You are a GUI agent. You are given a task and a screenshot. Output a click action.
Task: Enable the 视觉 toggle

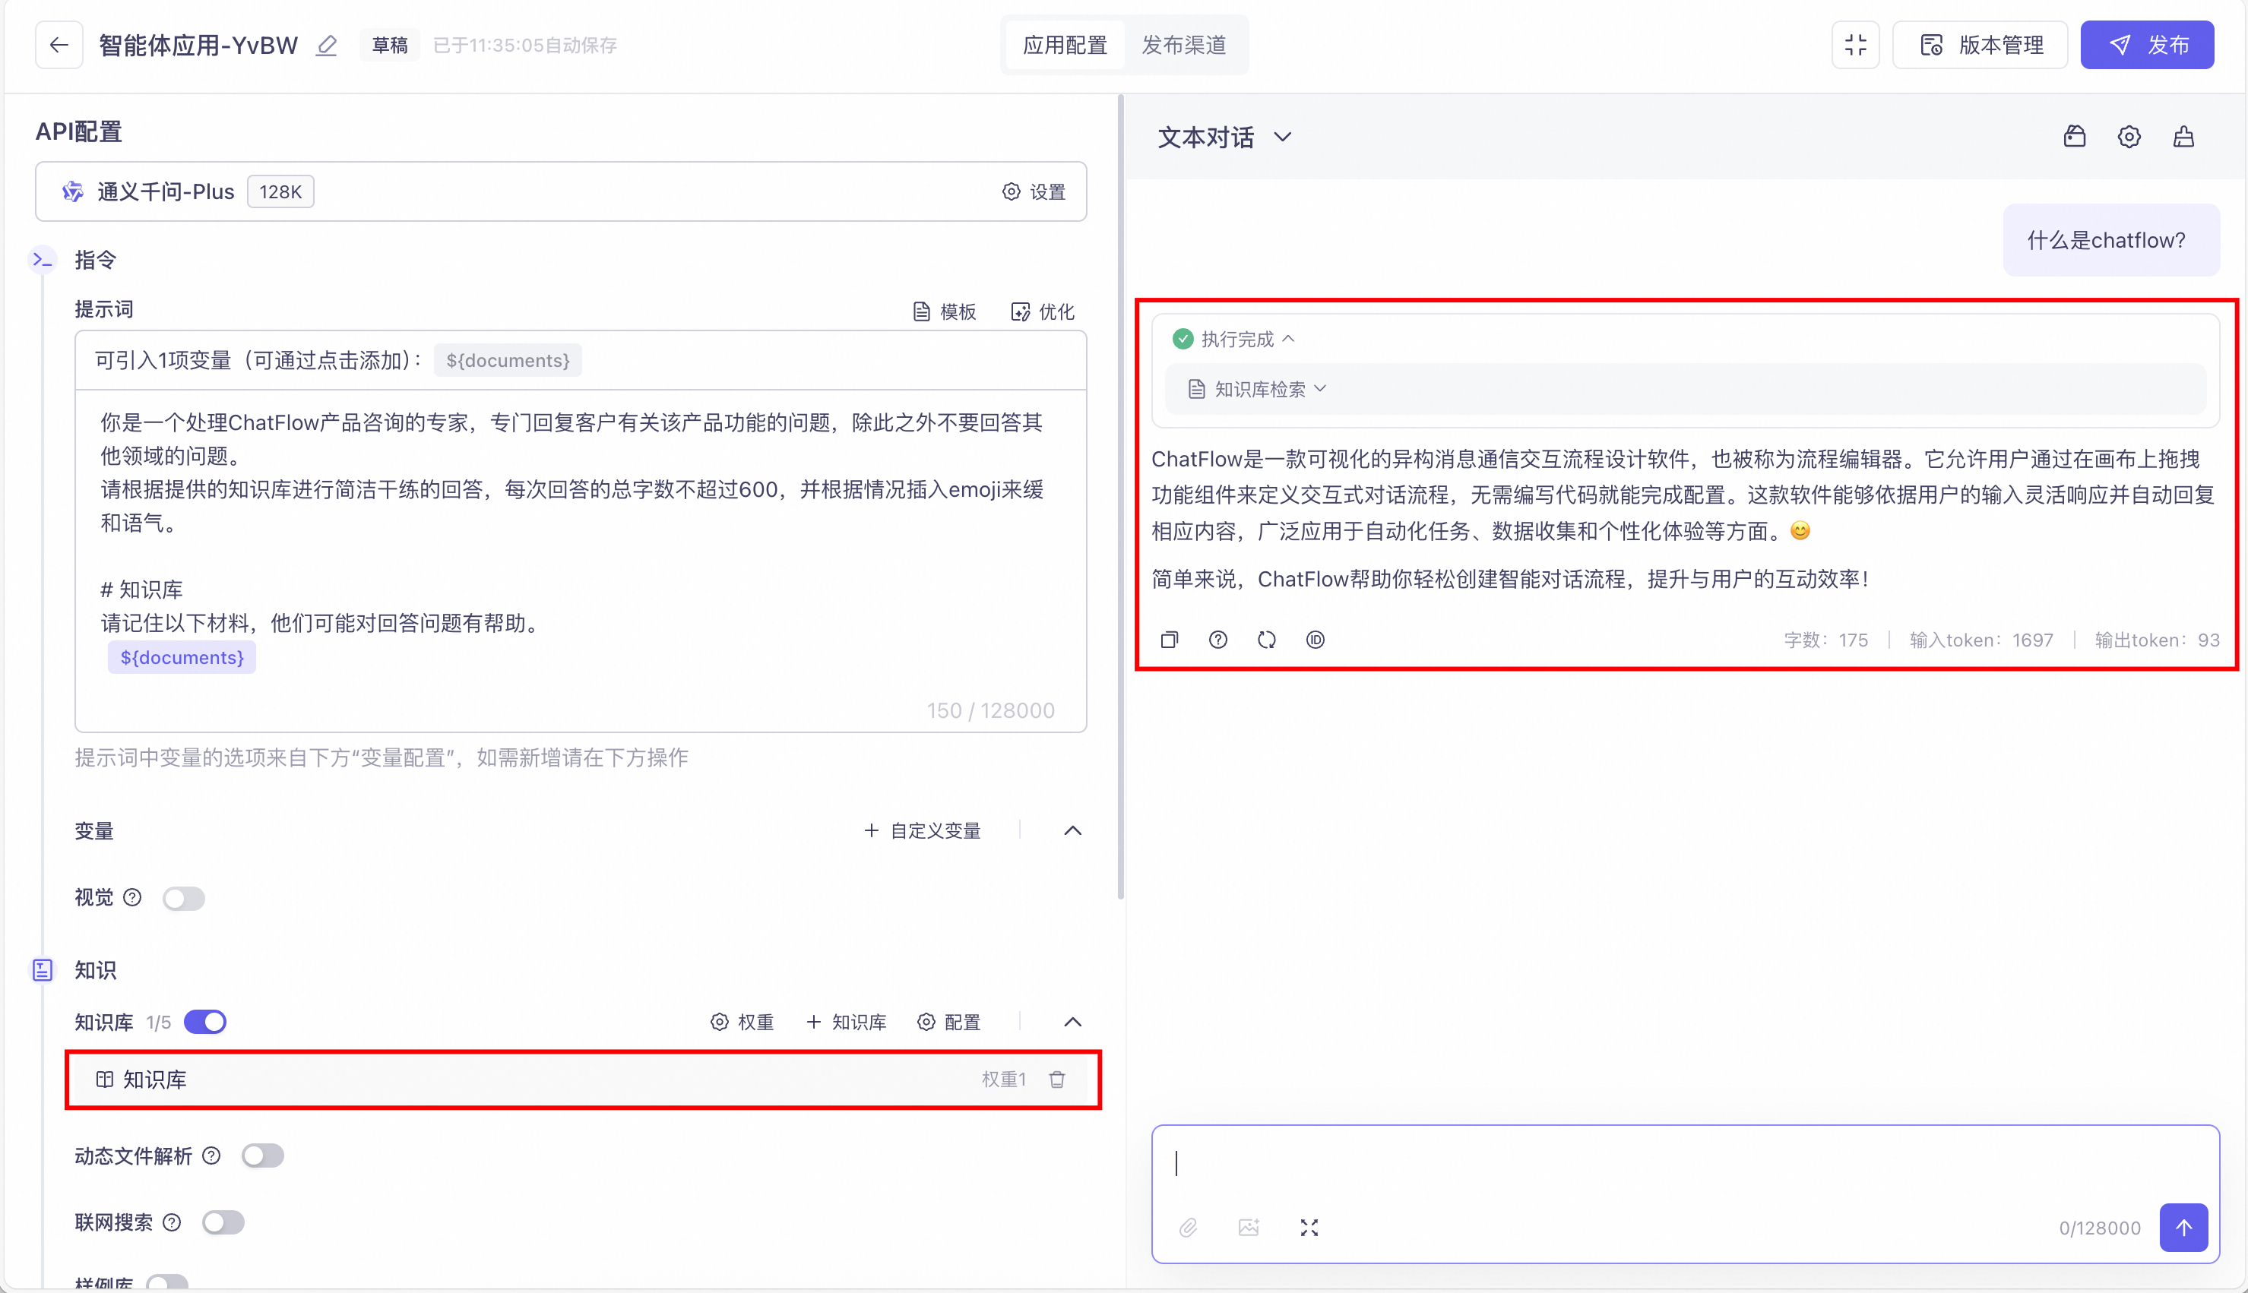pos(184,898)
